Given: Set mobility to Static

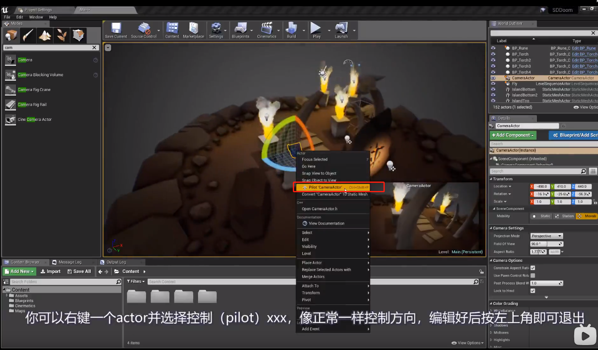Looking at the screenshot, I should [x=541, y=216].
